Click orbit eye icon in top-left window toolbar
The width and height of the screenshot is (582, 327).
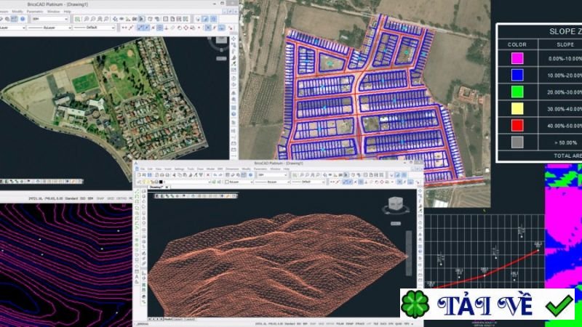[x=121, y=19]
